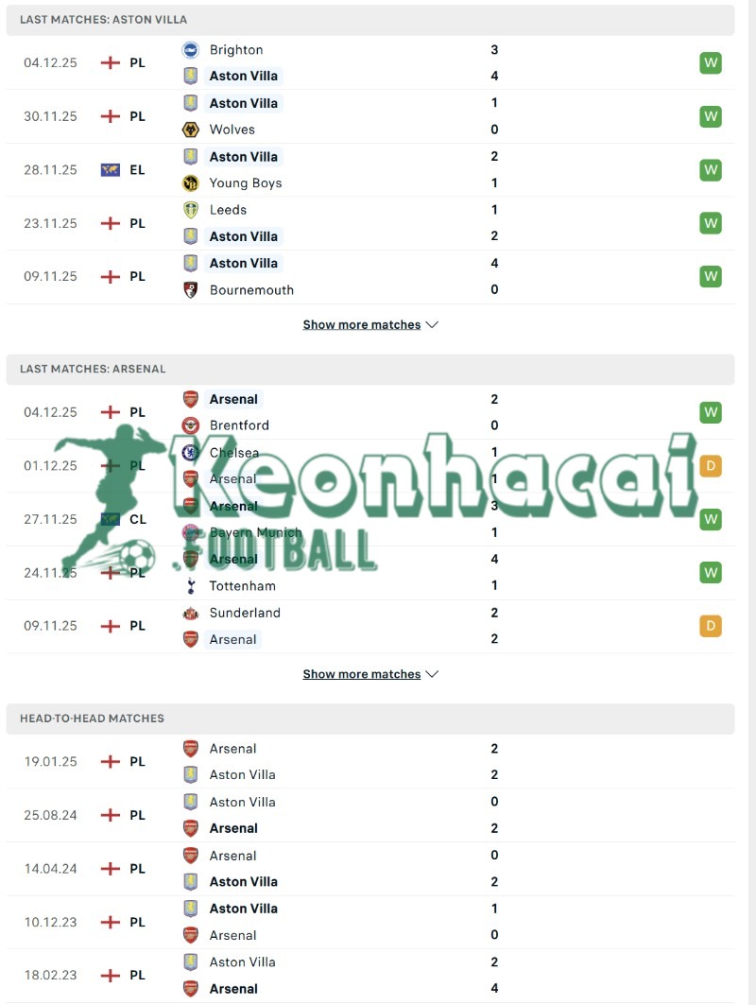Click the Leeds club crest icon
Viewport: 756px width, 1005px height.
(x=191, y=210)
